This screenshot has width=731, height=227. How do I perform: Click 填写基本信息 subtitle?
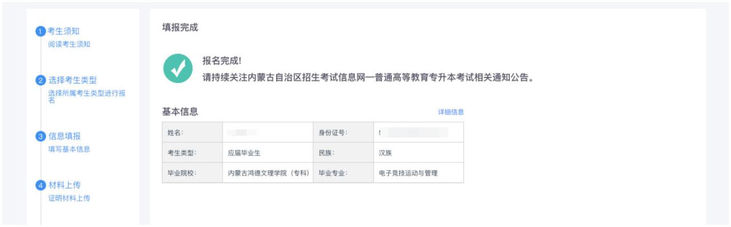point(69,150)
